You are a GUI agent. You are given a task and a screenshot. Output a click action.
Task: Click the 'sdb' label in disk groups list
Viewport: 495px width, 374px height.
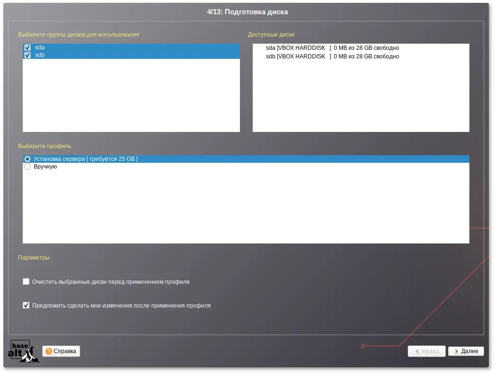(40, 55)
